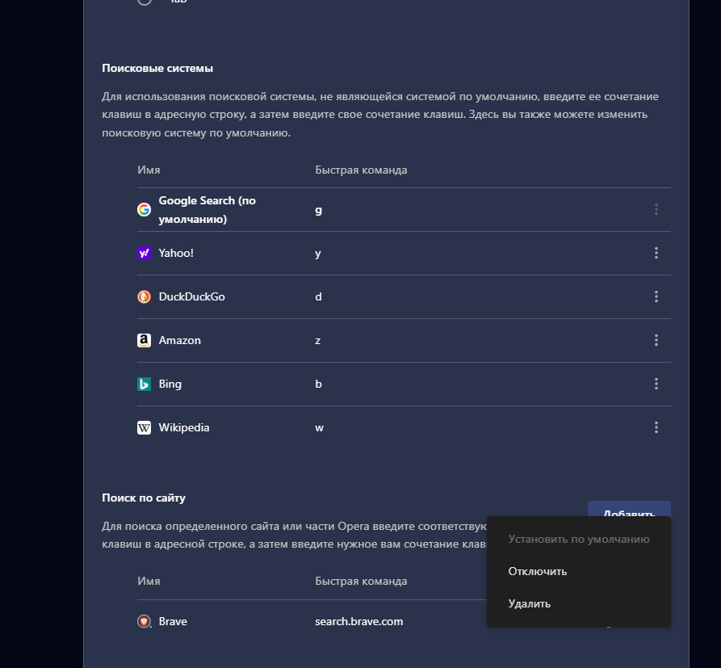Show more options for Wikipedia
The image size is (721, 668).
656,428
